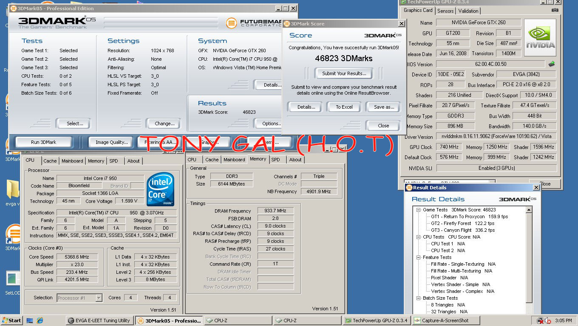Select GT1 - Return To Proxycon tree row
Image resolution: width=578 pixels, height=326 pixels.
point(469,216)
